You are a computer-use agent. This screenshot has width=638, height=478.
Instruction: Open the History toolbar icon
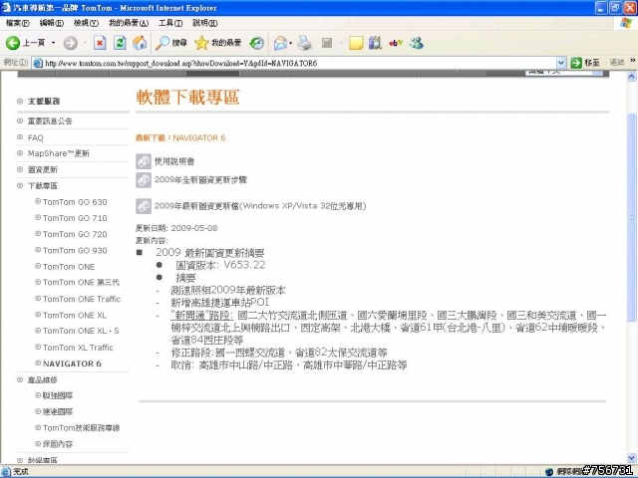(257, 43)
